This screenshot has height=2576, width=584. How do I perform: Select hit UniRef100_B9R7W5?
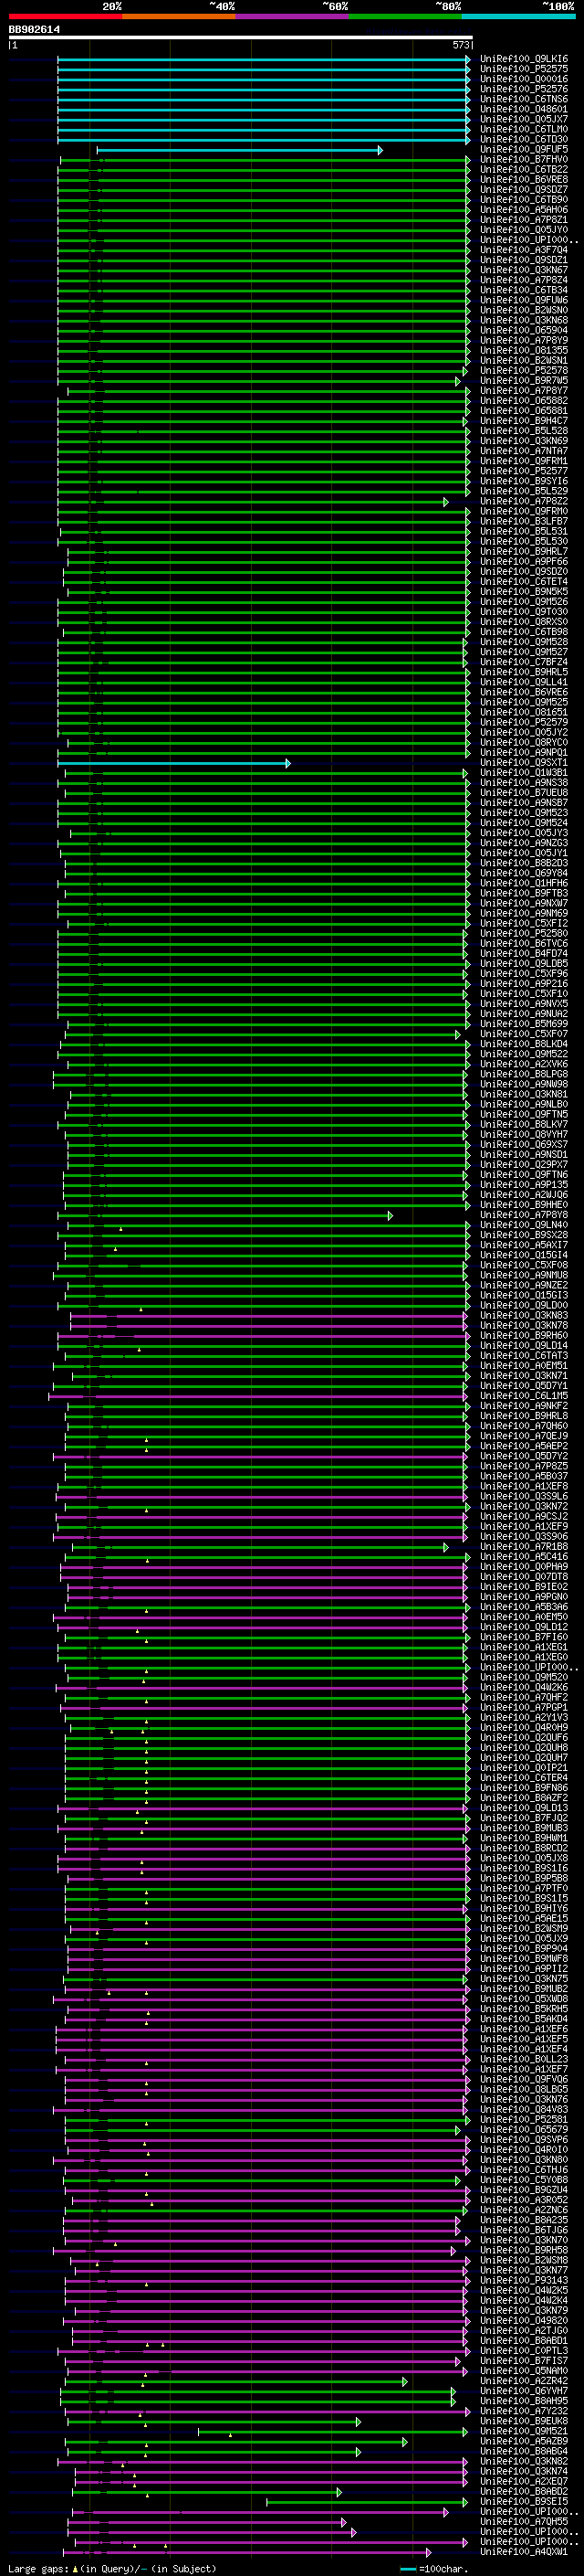[523, 380]
